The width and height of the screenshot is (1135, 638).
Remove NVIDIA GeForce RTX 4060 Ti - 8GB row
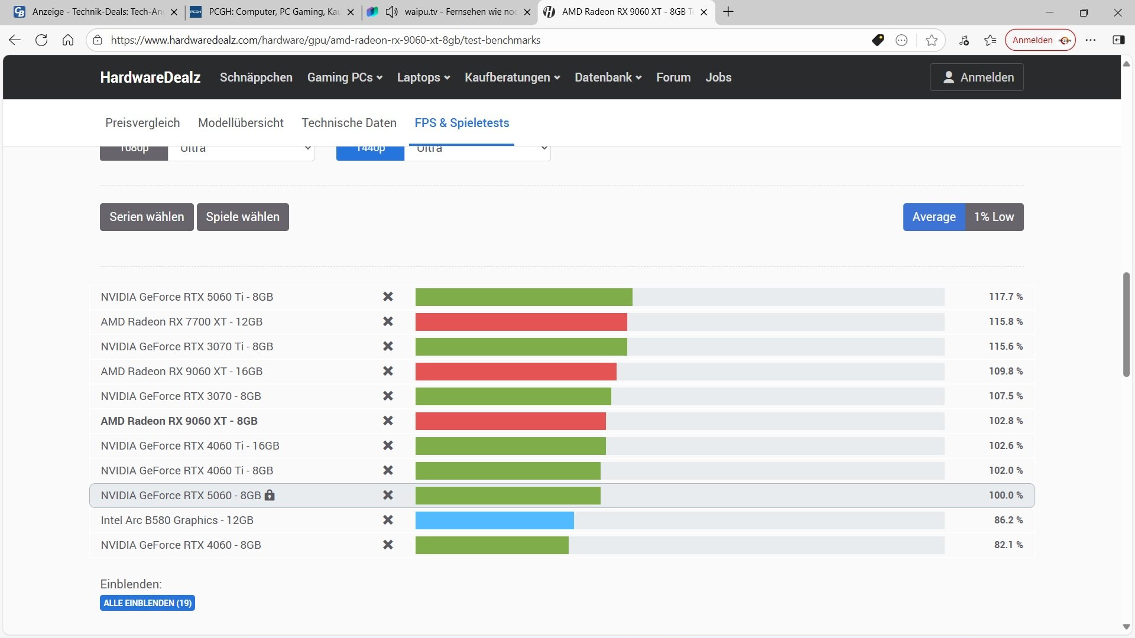pos(388,470)
